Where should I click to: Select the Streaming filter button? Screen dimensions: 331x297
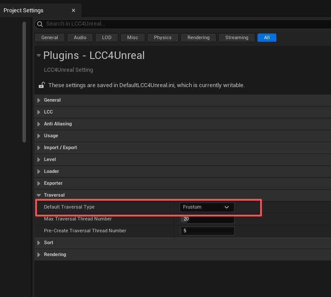[x=237, y=37]
